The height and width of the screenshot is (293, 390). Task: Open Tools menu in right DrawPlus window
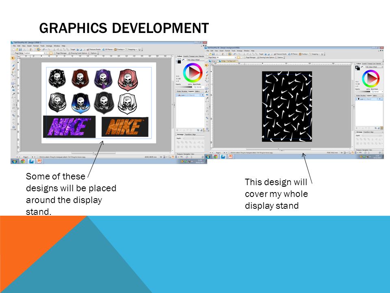point(233,51)
